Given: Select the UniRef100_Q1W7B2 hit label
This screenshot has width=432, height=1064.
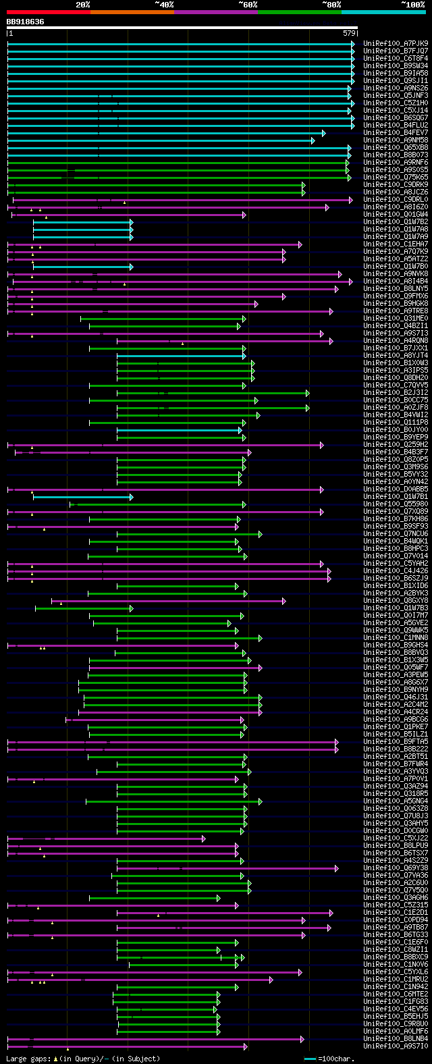Looking at the screenshot, I should pyautogui.click(x=396, y=221).
